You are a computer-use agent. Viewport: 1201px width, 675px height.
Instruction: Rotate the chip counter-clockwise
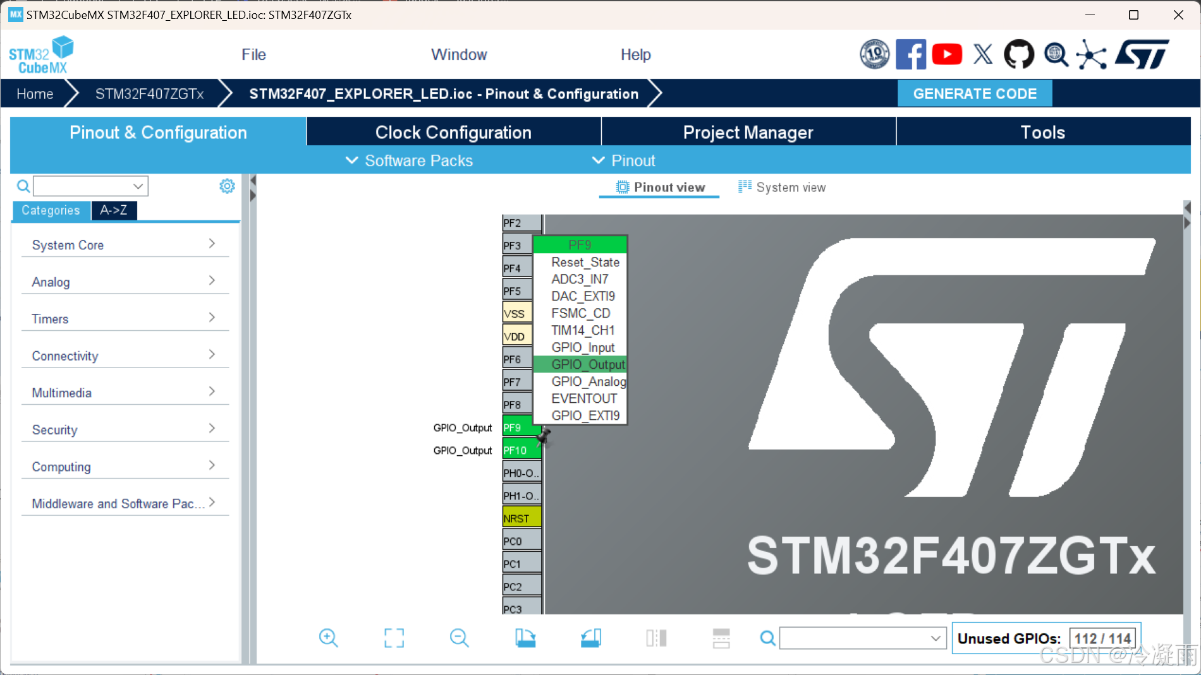[591, 638]
